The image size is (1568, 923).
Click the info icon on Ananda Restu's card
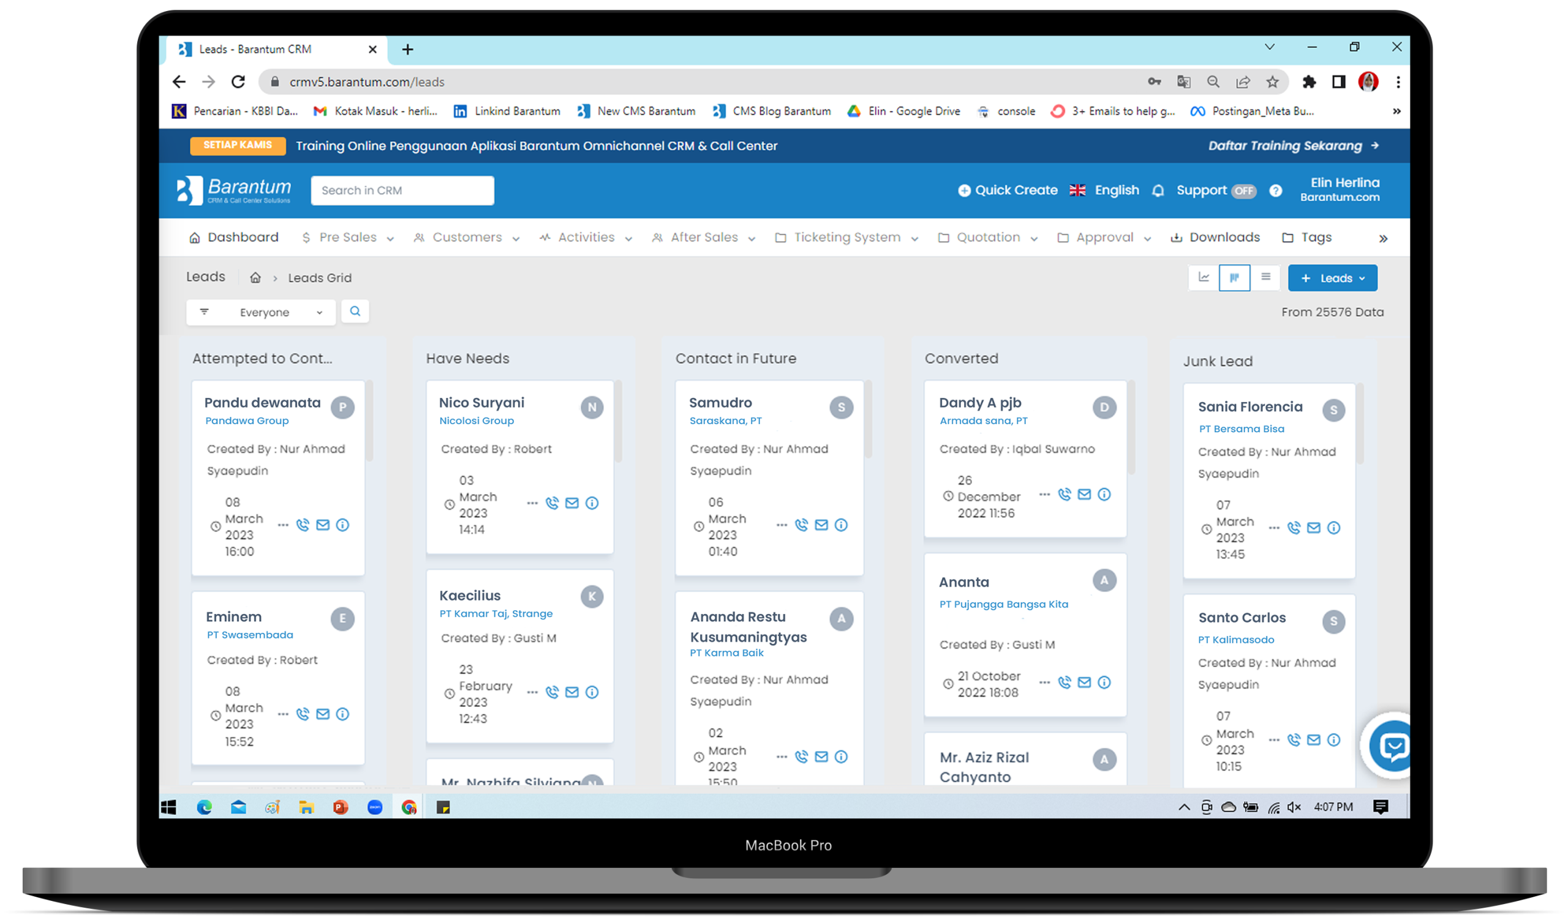(x=840, y=756)
